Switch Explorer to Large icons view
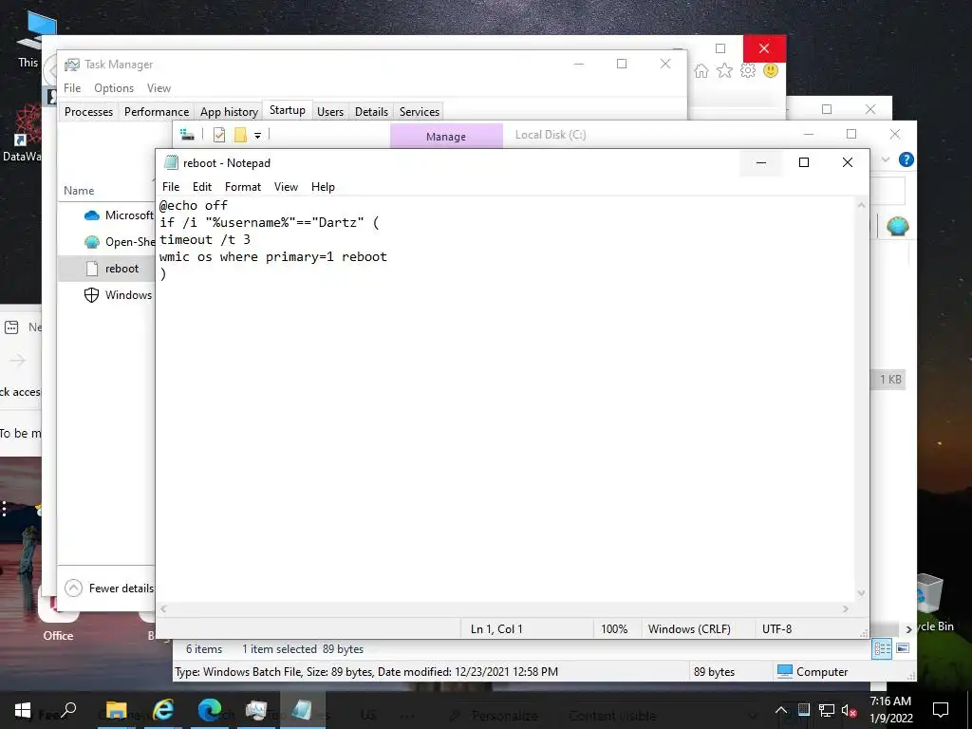The width and height of the screenshot is (972, 729). click(x=903, y=649)
